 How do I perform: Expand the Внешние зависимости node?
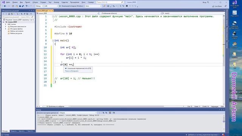(6, 26)
